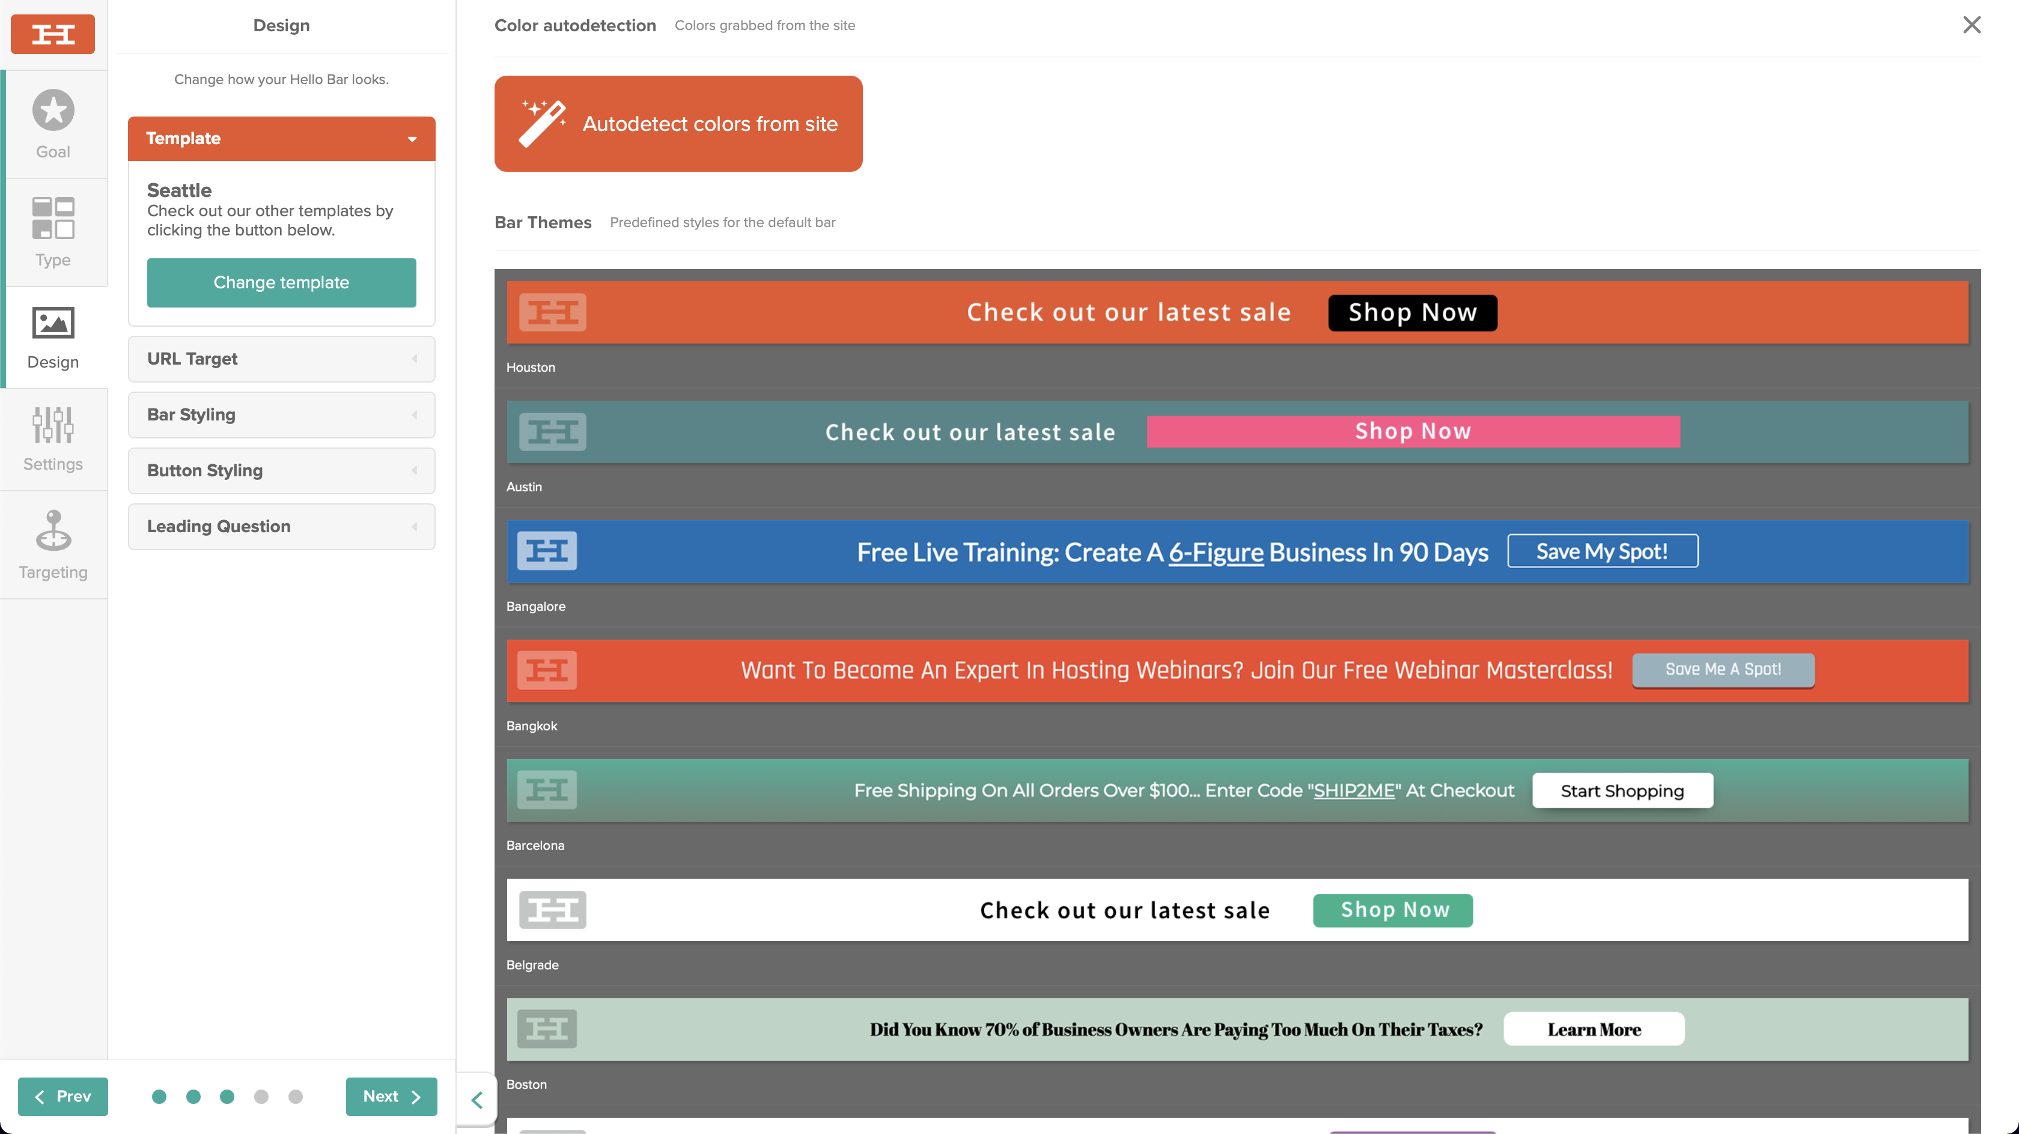Open the Settings sliders icon
The height and width of the screenshot is (1134, 2019).
(x=52, y=425)
